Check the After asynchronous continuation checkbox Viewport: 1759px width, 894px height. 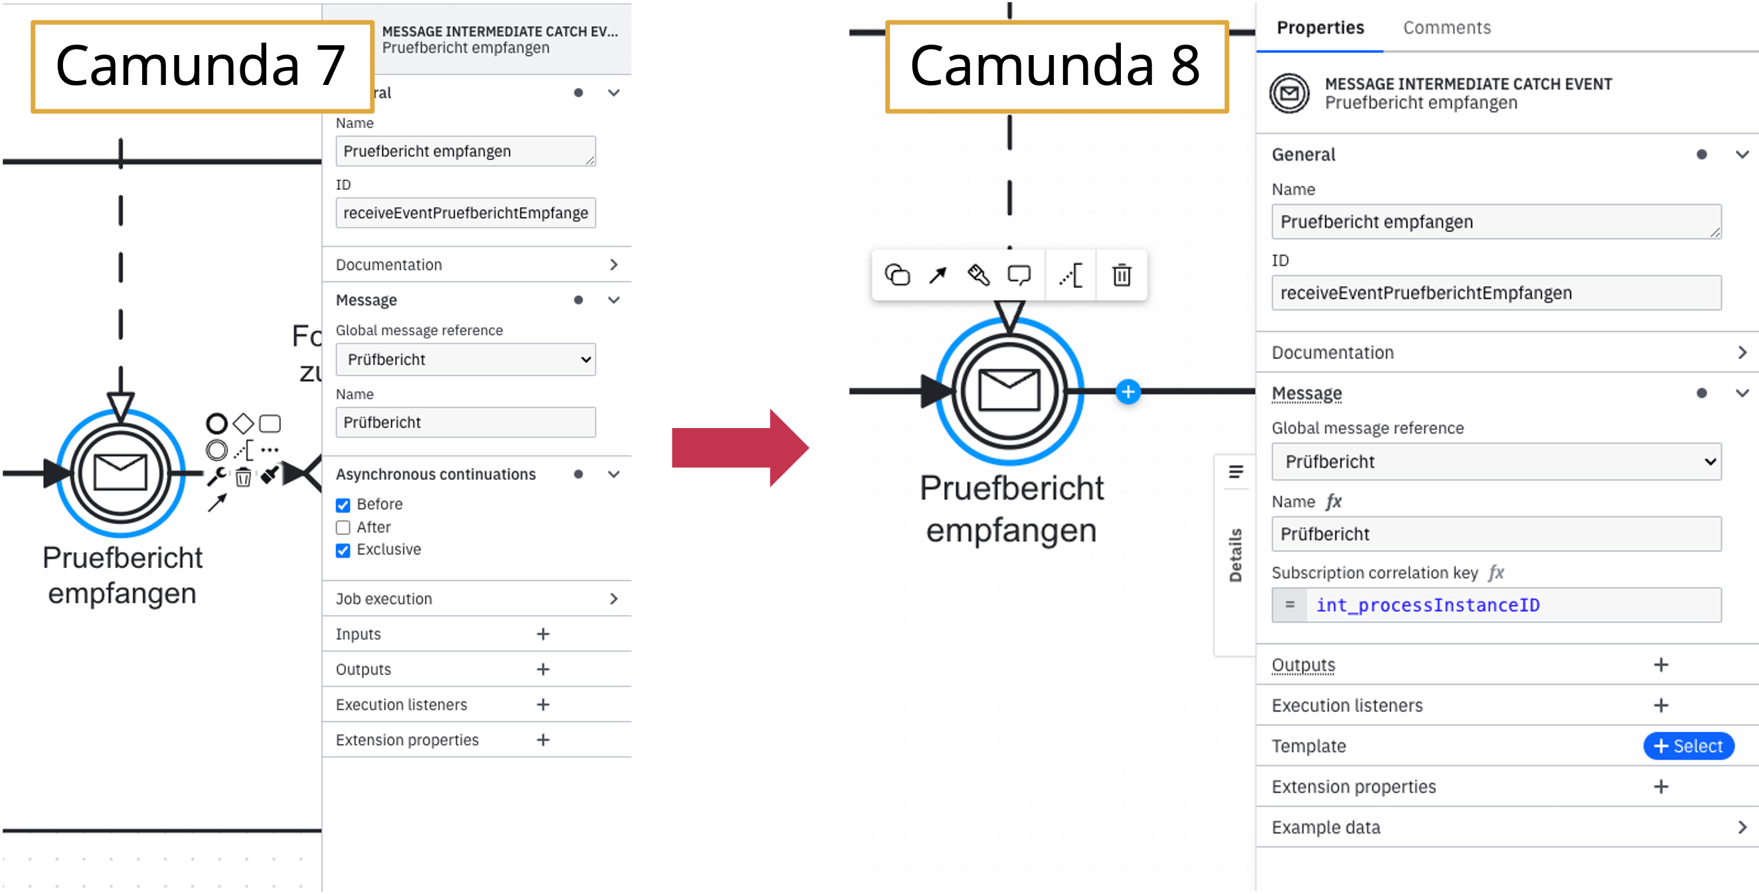coord(343,528)
